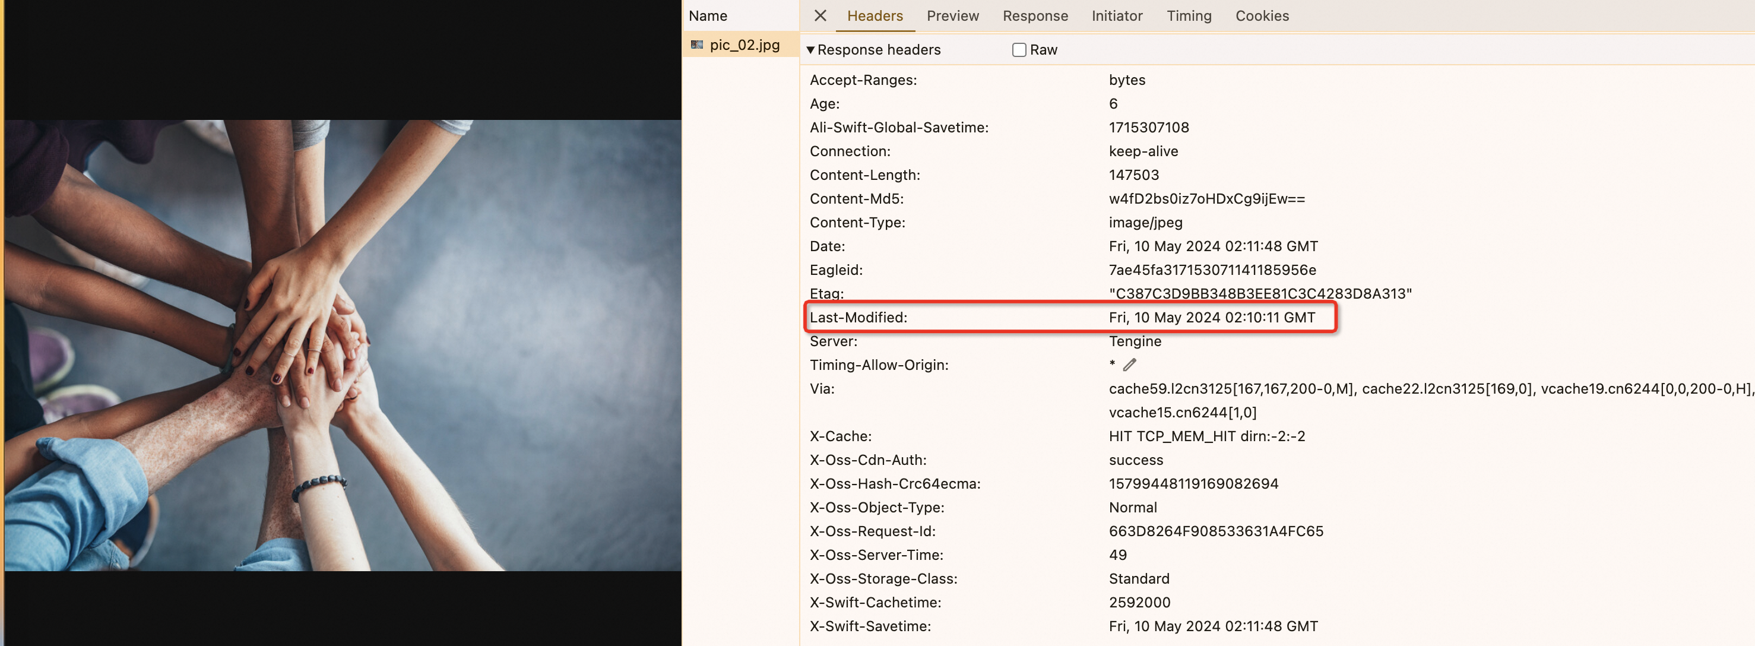Image resolution: width=1755 pixels, height=646 pixels.
Task: View the Cookies tab
Action: (x=1262, y=15)
